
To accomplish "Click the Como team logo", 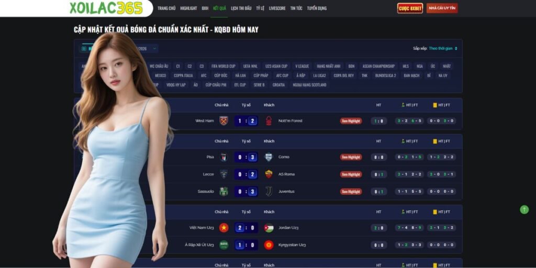I will point(269,157).
